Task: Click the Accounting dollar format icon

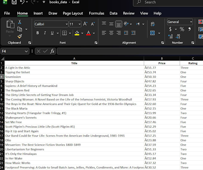Action: tap(170, 29)
